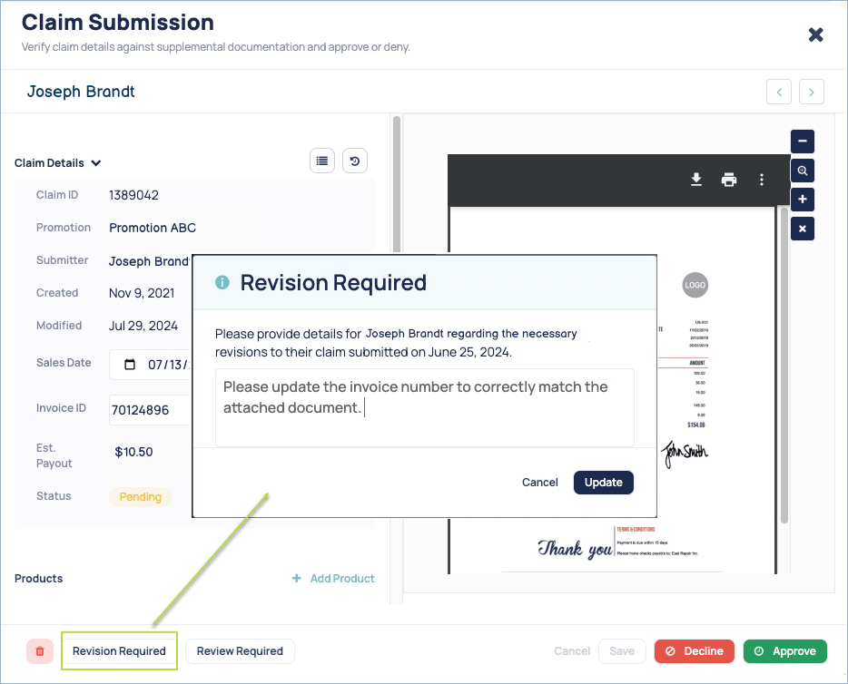The width and height of the screenshot is (848, 684).
Task: Cancel the Revision Required dialog
Action: (540, 482)
